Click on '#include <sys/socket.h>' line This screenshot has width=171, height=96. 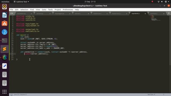coord(28,26)
